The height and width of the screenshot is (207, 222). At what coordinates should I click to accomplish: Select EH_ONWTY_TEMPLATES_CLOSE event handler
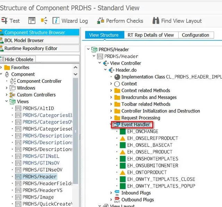(x=161, y=179)
